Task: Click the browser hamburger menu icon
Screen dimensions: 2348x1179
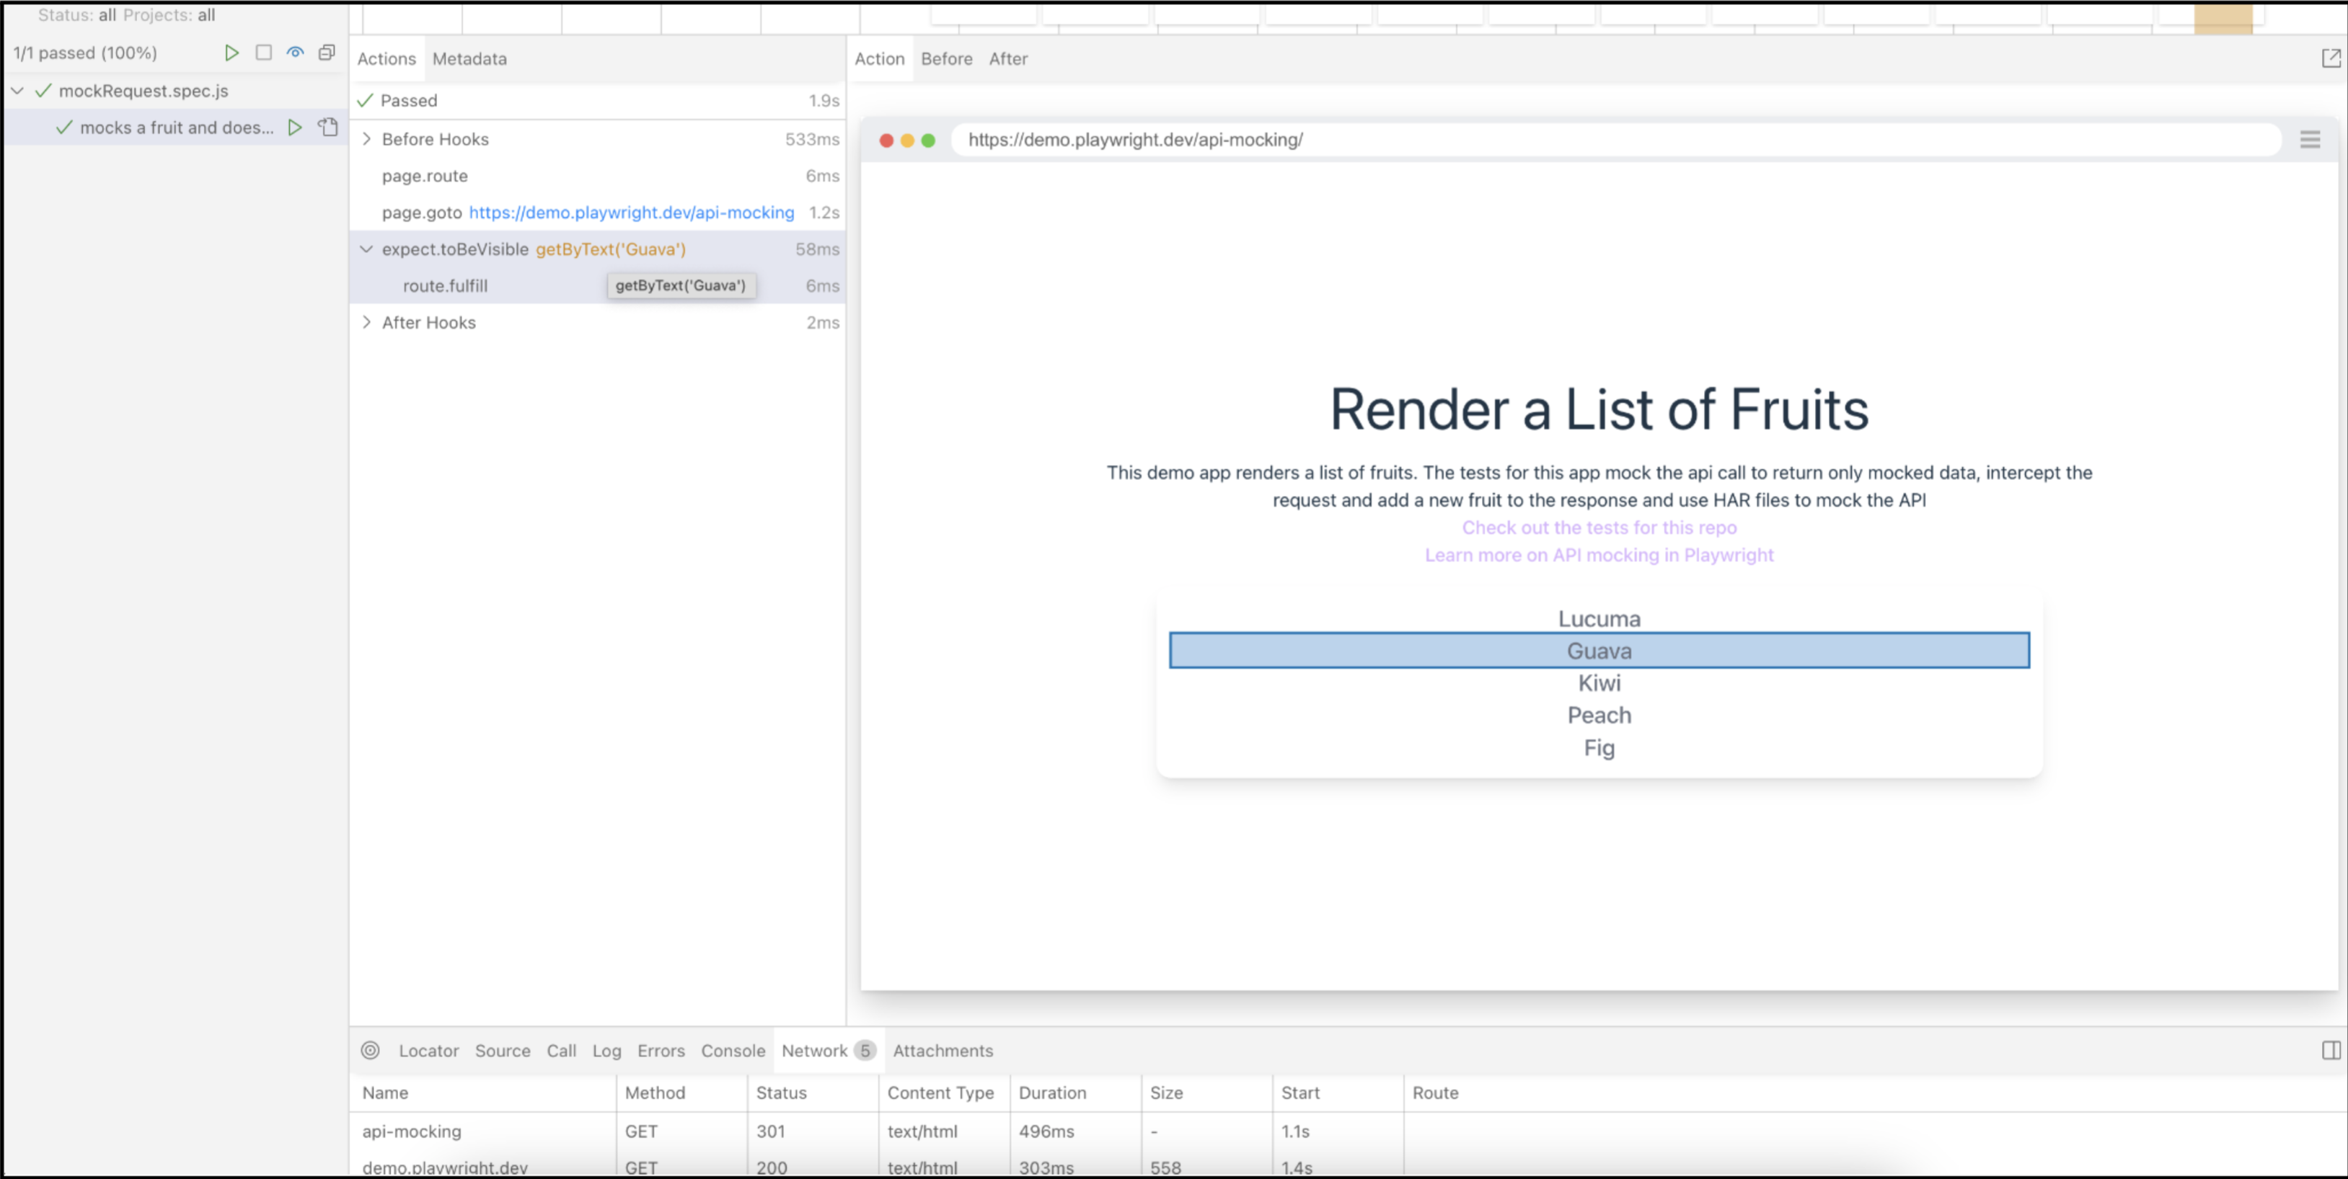Action: click(x=2310, y=141)
